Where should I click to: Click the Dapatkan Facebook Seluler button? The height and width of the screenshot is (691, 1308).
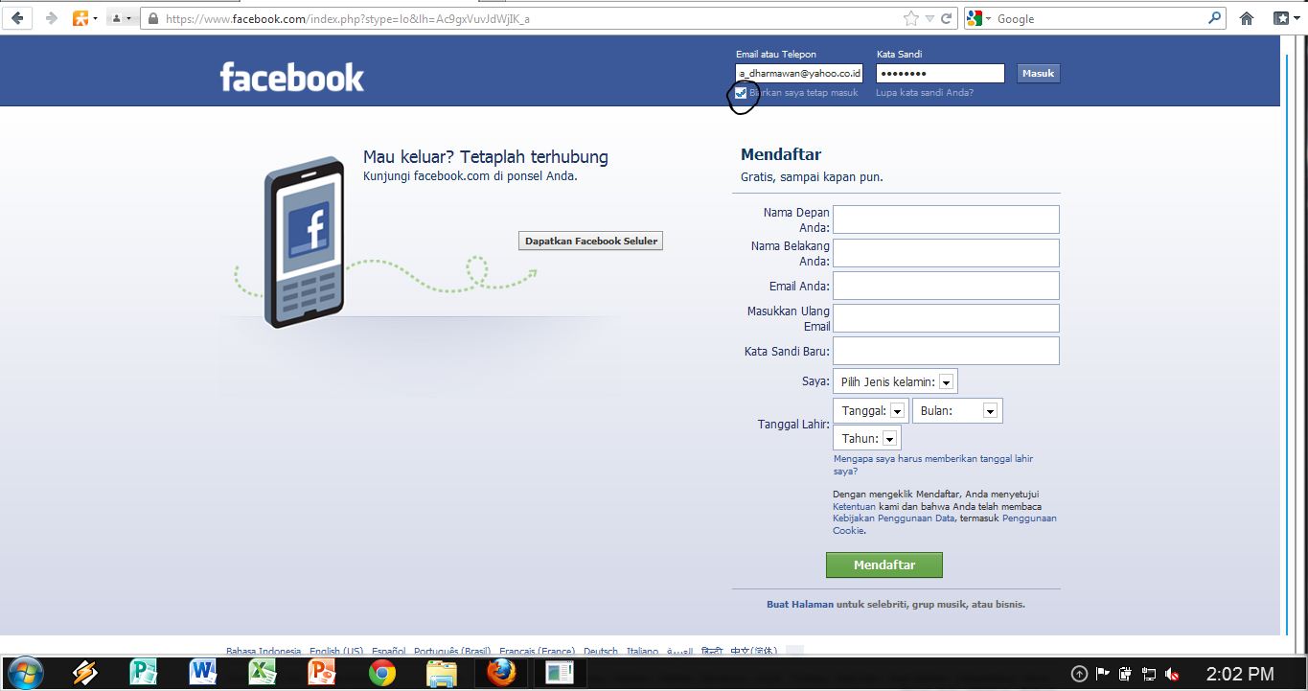591,242
